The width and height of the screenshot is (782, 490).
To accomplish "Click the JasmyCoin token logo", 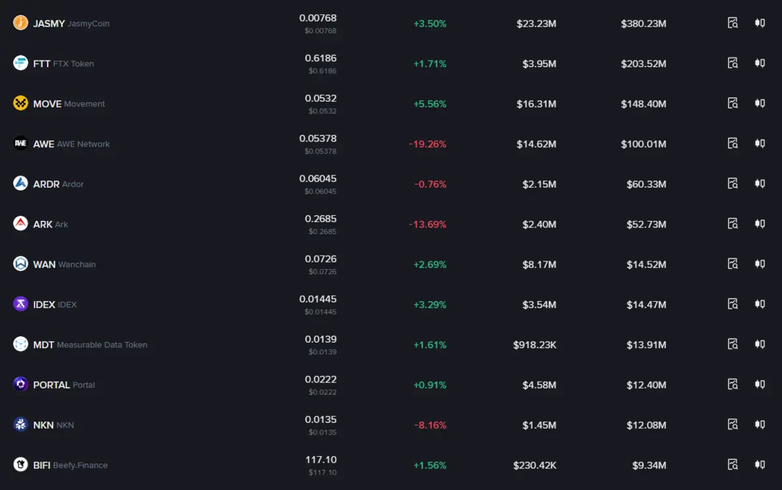I will pos(19,23).
